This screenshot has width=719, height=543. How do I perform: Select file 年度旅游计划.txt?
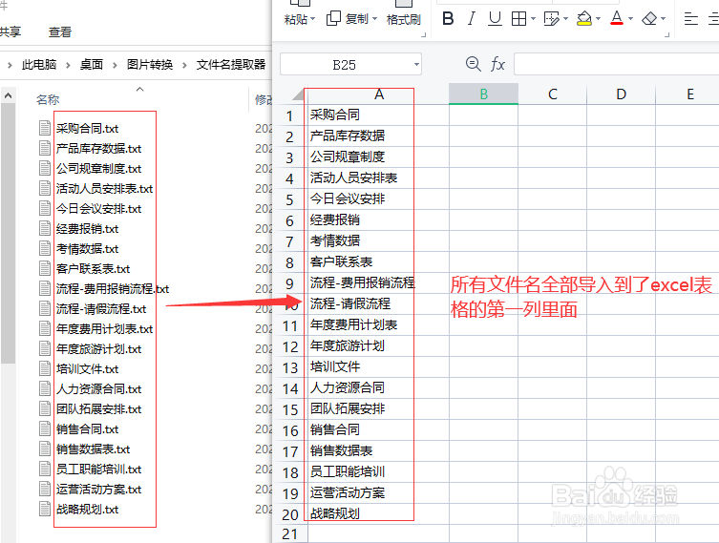click(x=98, y=349)
